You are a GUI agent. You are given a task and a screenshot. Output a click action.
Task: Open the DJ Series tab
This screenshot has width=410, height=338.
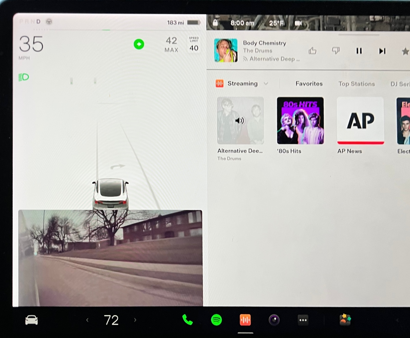[400, 84]
